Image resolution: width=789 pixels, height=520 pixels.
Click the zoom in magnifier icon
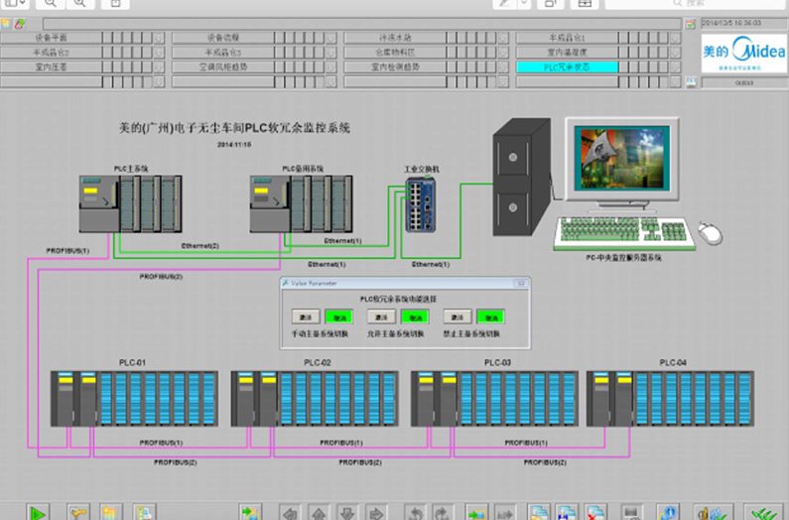[x=79, y=3]
